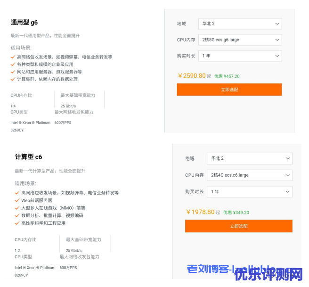
Task: Open 购买时长 dropdown in the 通用型 g6 card
Action: [x=240, y=56]
